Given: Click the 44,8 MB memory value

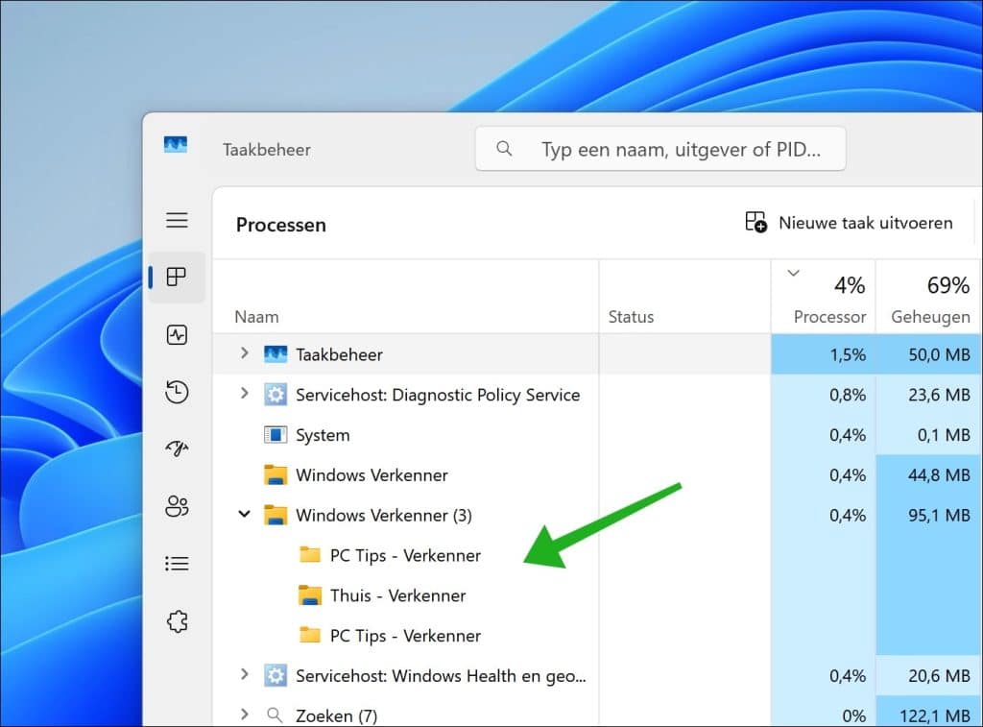Looking at the screenshot, I should (939, 474).
